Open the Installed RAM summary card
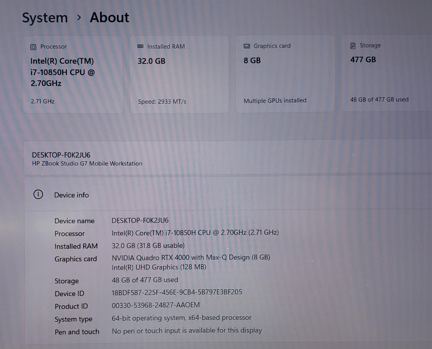The image size is (432, 349). coord(179,74)
